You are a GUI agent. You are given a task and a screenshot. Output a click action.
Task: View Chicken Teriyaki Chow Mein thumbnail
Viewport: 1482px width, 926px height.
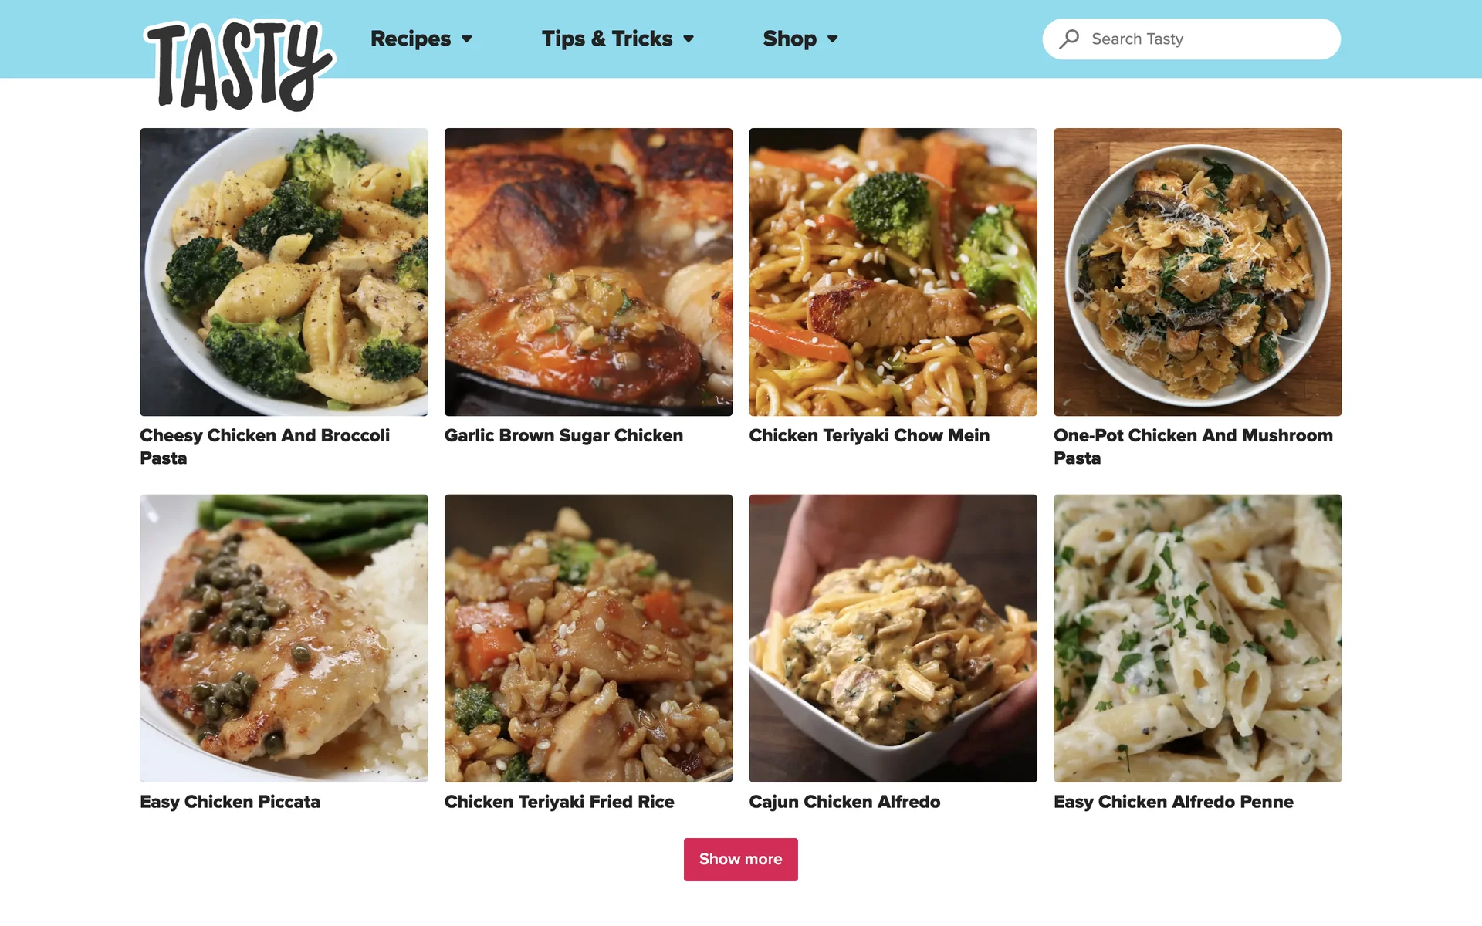pyautogui.click(x=893, y=272)
